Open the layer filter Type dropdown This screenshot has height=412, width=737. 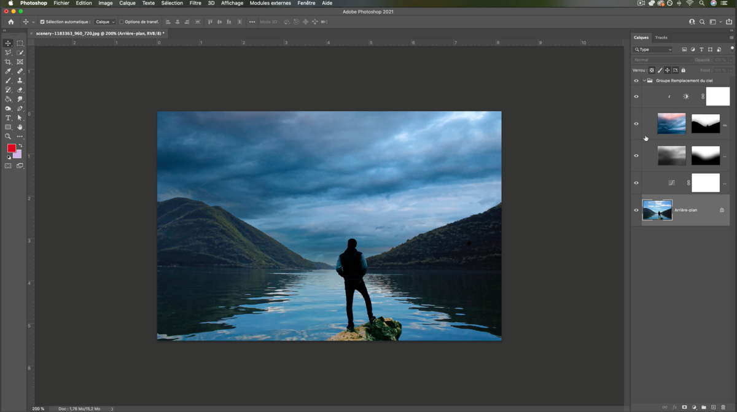(x=653, y=50)
